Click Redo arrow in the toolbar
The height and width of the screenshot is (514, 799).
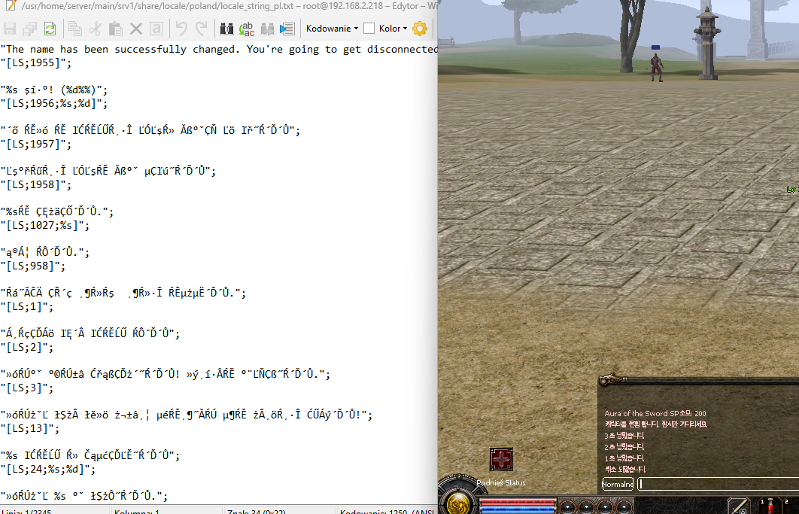click(201, 28)
